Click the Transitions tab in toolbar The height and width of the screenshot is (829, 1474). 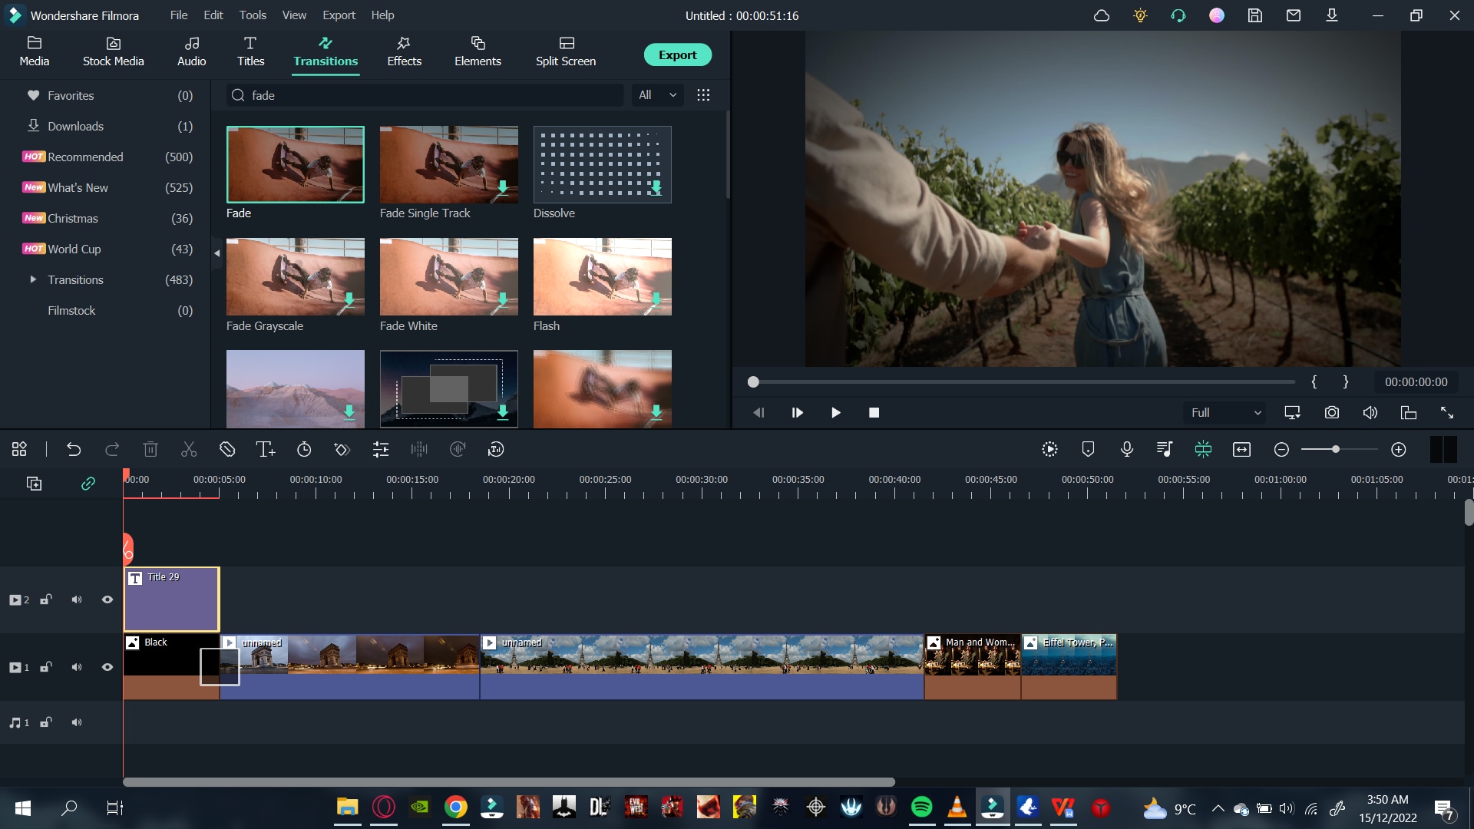(x=325, y=51)
